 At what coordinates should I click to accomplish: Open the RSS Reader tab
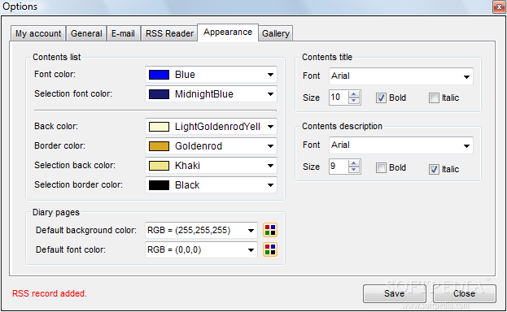click(169, 33)
